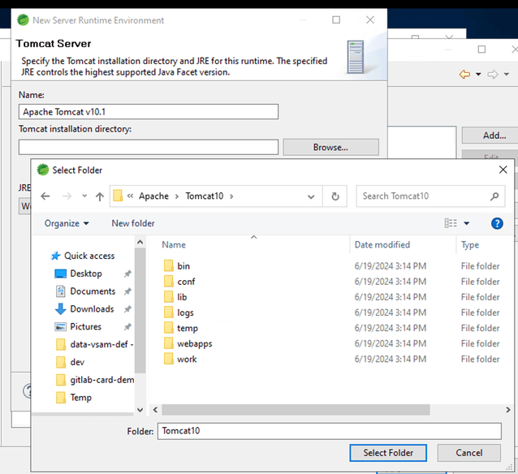Screen dimensions: 518x474
Task: Click the orange back arrow in Preferences window
Action: click(464, 75)
